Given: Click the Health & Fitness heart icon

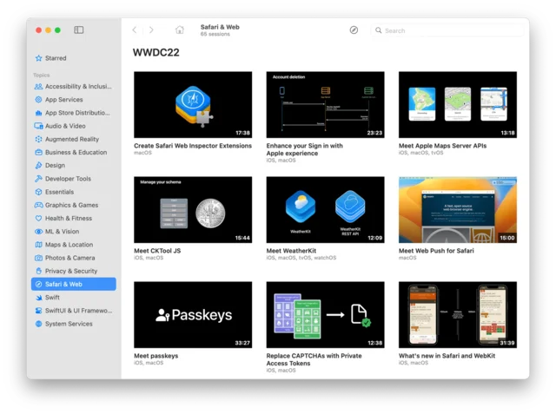Looking at the screenshot, I should [38, 218].
